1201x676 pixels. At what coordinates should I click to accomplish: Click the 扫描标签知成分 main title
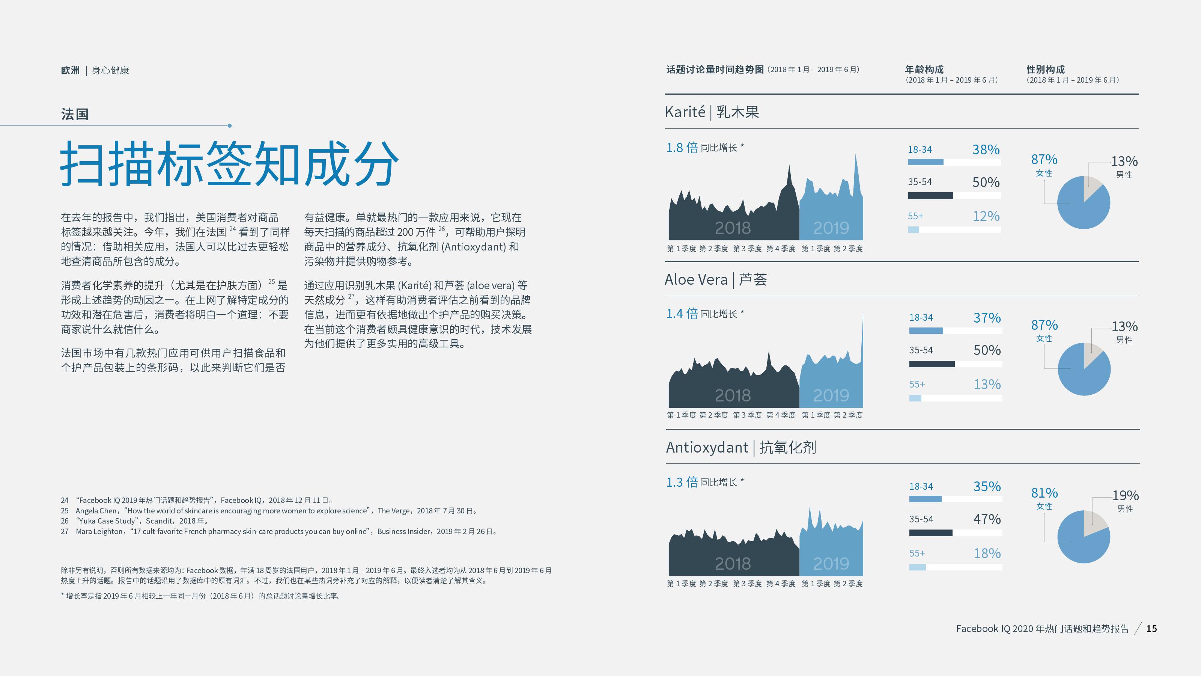click(x=229, y=164)
